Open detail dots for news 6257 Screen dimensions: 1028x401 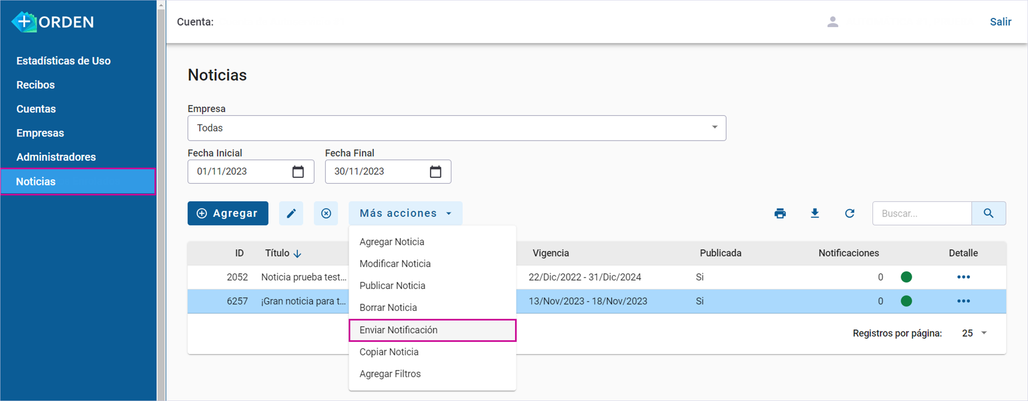963,301
